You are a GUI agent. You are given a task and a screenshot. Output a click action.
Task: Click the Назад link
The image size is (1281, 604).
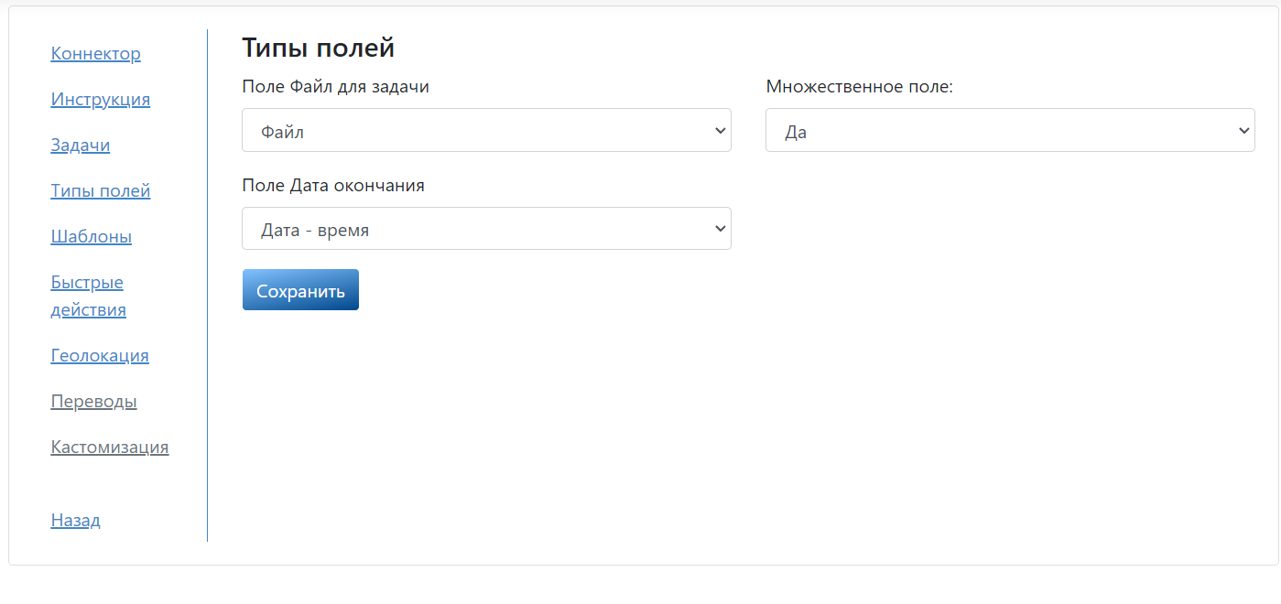pos(75,520)
